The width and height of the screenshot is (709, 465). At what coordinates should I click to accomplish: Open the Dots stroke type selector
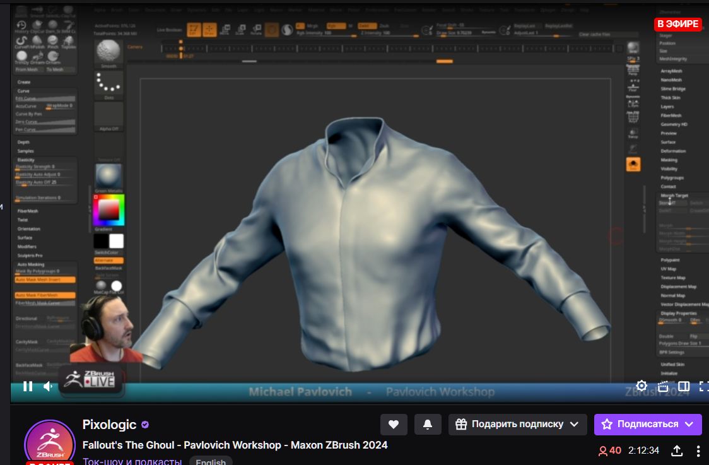pos(108,85)
